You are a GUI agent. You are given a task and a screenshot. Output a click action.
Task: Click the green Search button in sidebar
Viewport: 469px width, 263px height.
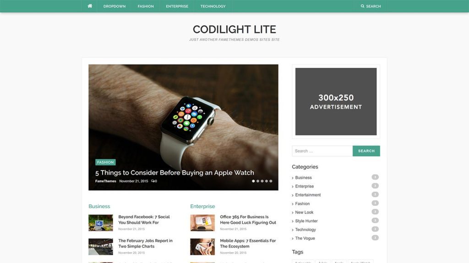(366, 151)
